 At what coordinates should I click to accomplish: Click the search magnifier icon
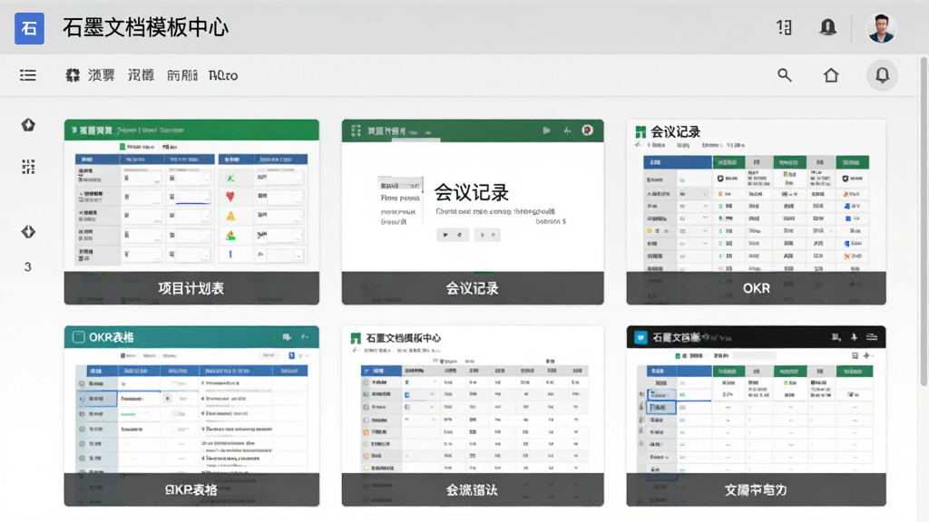point(785,75)
